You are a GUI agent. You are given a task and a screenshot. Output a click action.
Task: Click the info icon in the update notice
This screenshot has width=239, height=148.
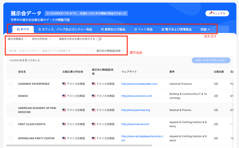(x=47, y=13)
